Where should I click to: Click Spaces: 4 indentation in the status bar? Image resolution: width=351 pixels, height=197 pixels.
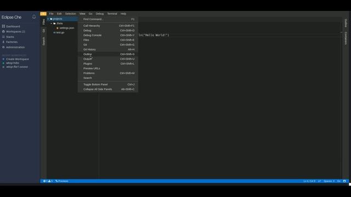tap(329, 181)
